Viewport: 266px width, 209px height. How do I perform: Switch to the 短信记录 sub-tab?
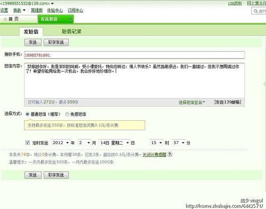click(x=72, y=31)
